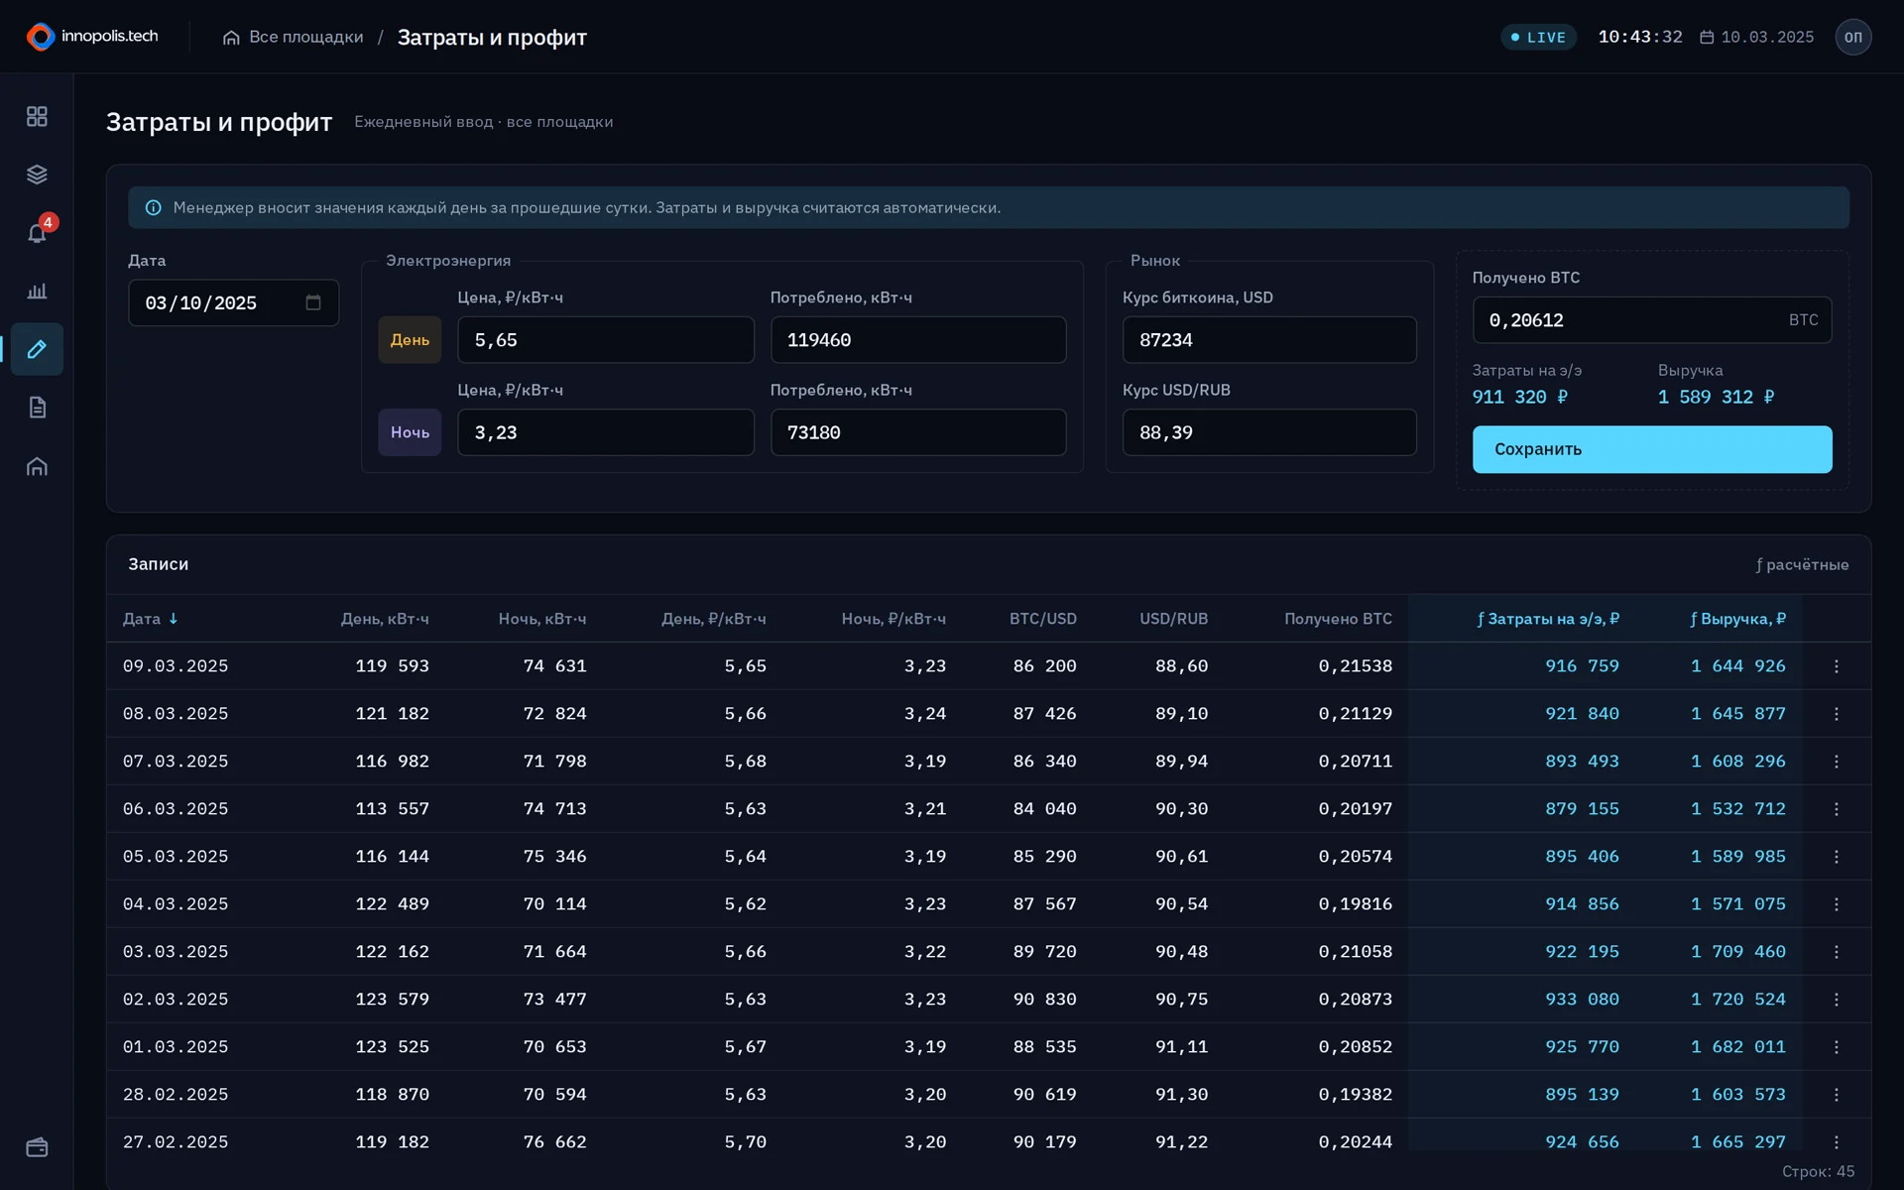Screen dimensions: 1904x1190
Task: Click the ƒ Выручка, ₽ column header
Action: (x=1737, y=619)
